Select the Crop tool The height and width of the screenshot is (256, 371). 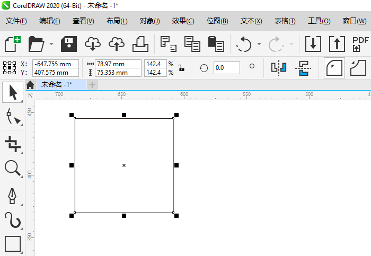click(13, 143)
